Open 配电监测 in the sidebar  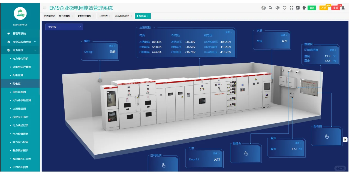[18, 75]
